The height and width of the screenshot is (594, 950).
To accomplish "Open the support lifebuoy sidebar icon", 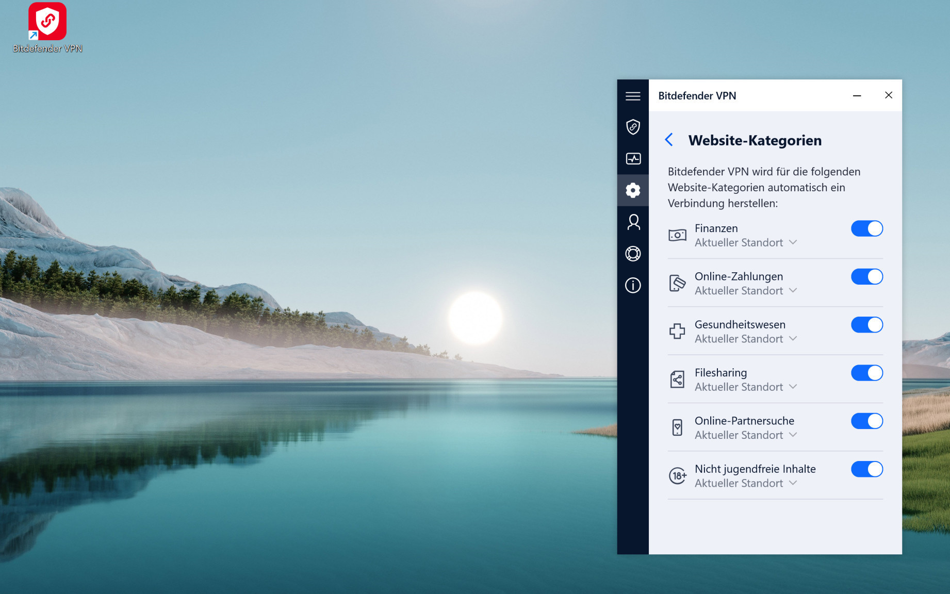I will tap(633, 254).
